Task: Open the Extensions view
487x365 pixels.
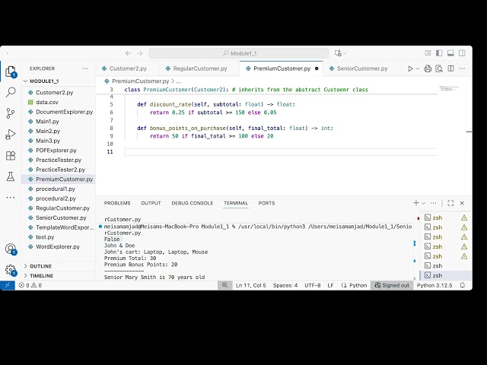Action: 11,155
